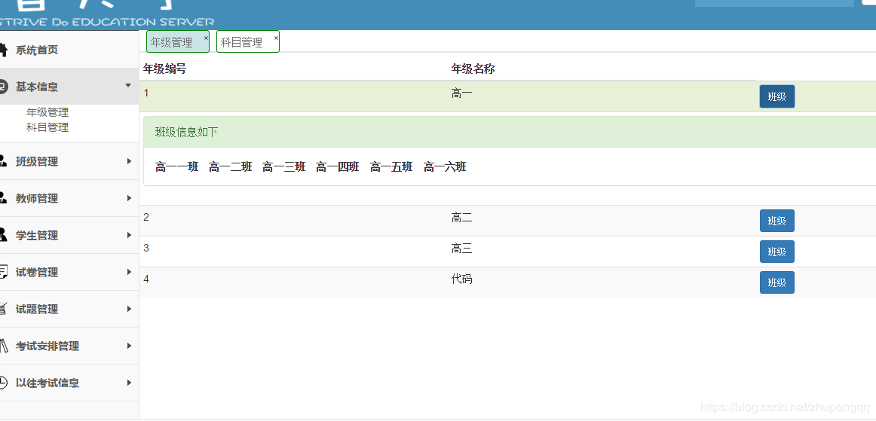Select 年级管理 submenu link in sidebar
Image resolution: width=876 pixels, height=421 pixels.
click(47, 112)
